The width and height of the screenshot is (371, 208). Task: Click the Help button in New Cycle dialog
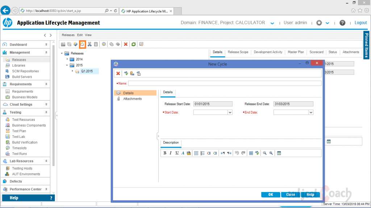click(310, 195)
